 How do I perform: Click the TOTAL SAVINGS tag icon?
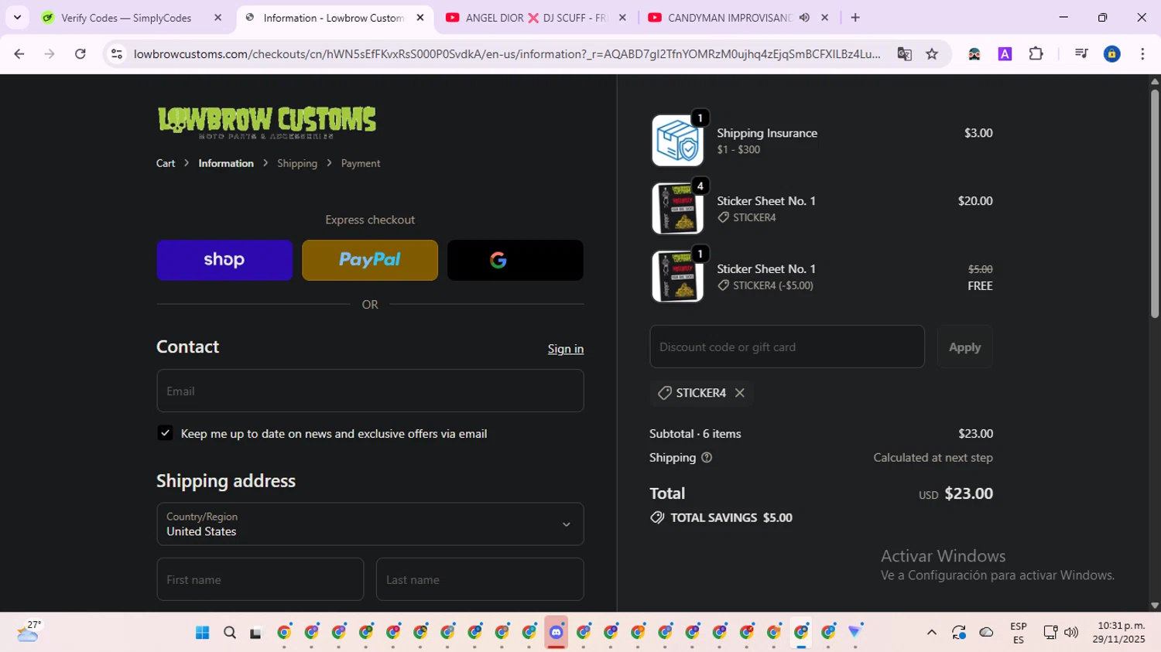pos(657,517)
